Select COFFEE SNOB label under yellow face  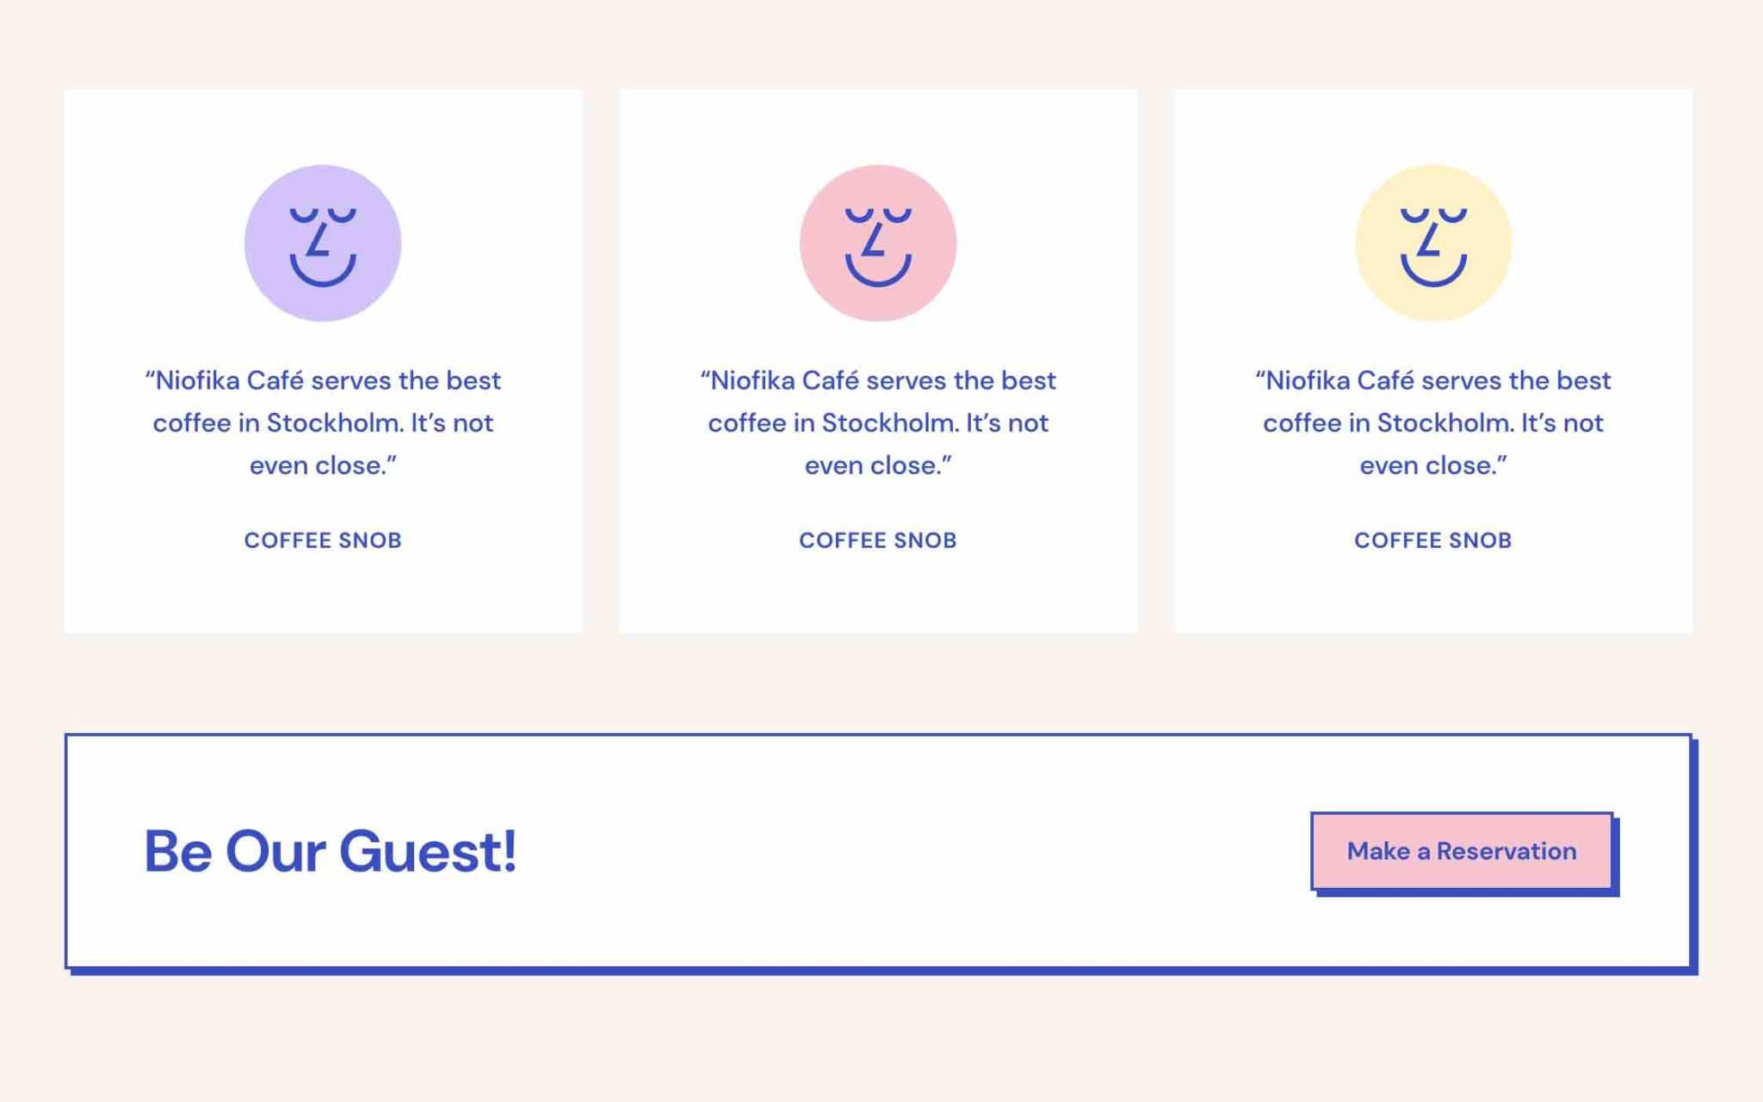coord(1433,540)
